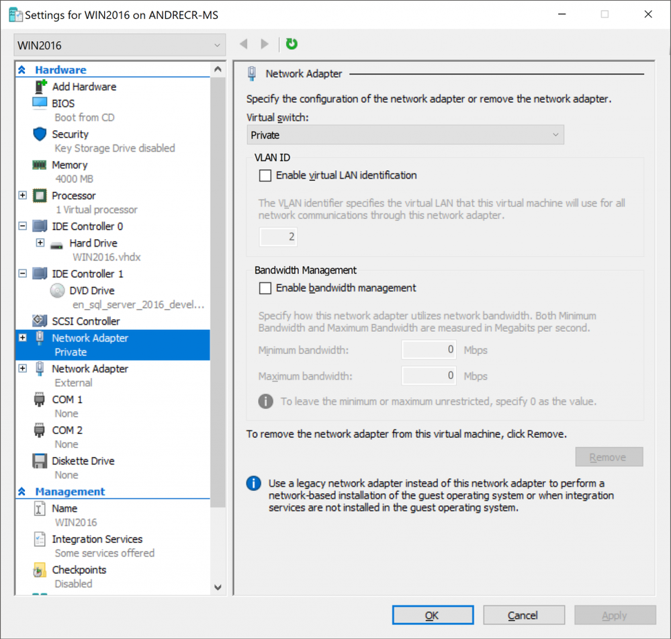Click the SCSI Controller icon
Screen dimensions: 671x639
click(40, 321)
